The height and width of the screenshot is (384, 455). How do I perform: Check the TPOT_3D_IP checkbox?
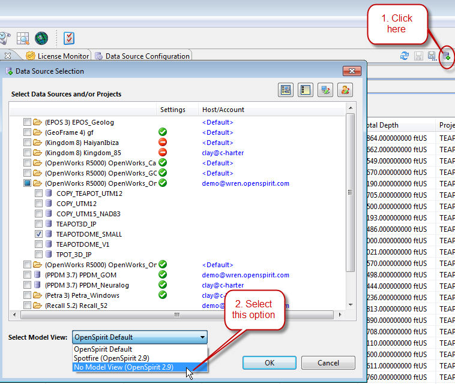[x=38, y=254]
